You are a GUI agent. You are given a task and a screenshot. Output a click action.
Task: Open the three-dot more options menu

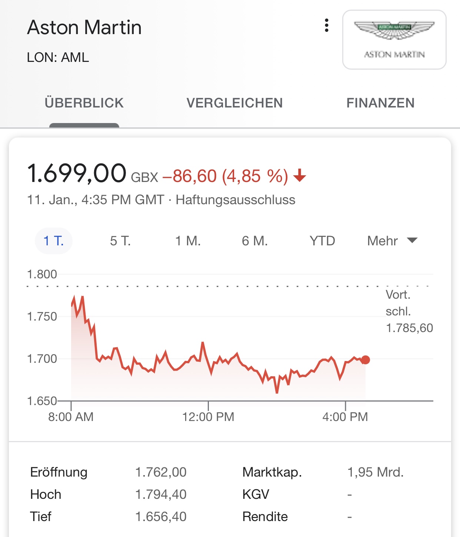point(326,26)
